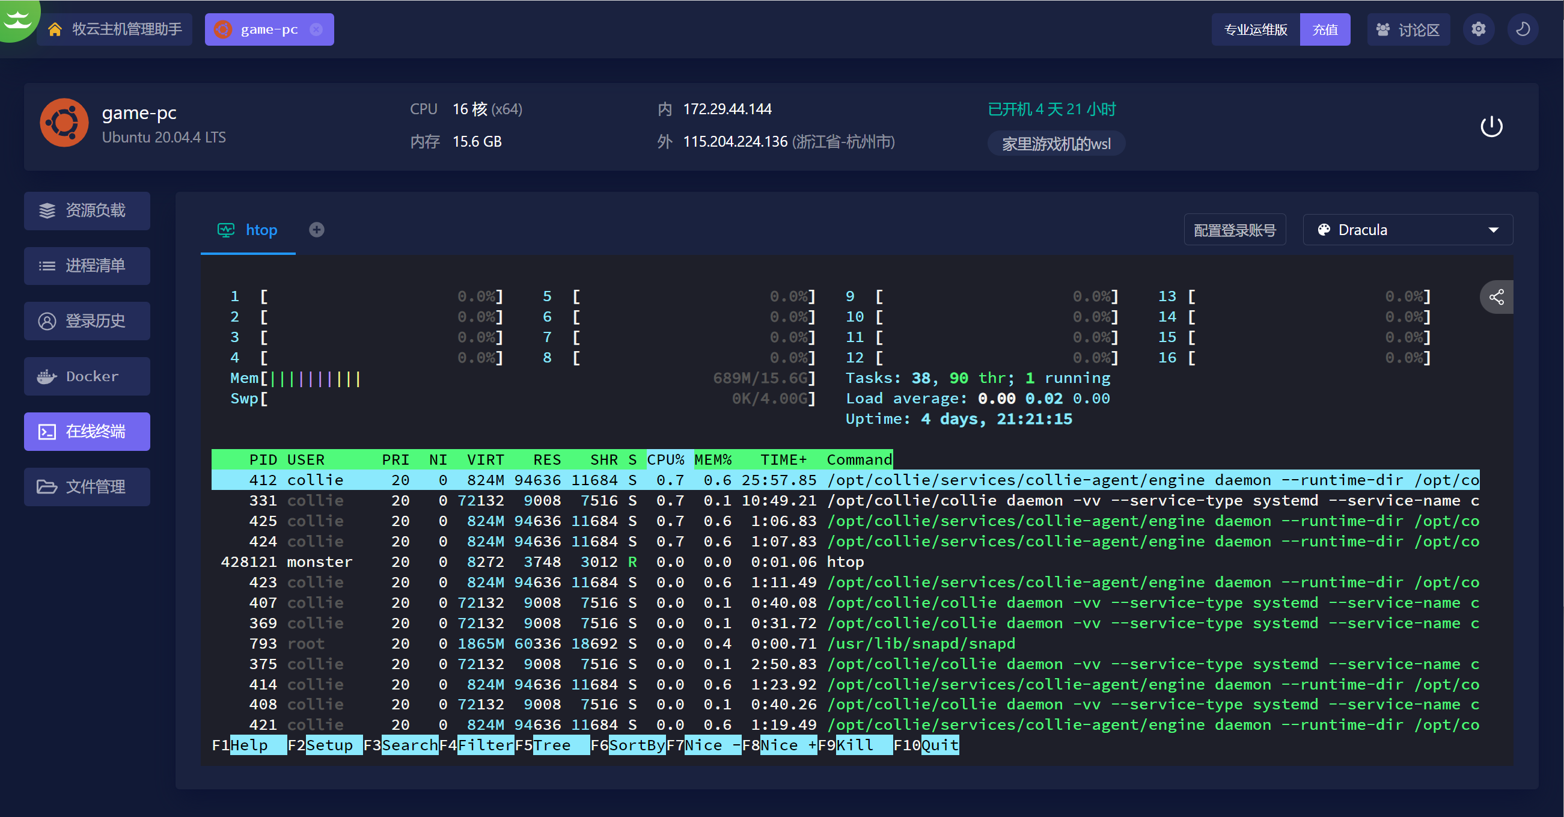The width and height of the screenshot is (1564, 817).
Task: Open 进程清单 process list menu
Action: [87, 266]
